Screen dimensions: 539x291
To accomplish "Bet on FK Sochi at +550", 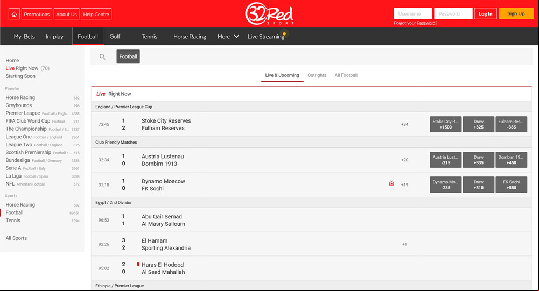I will [511, 185].
